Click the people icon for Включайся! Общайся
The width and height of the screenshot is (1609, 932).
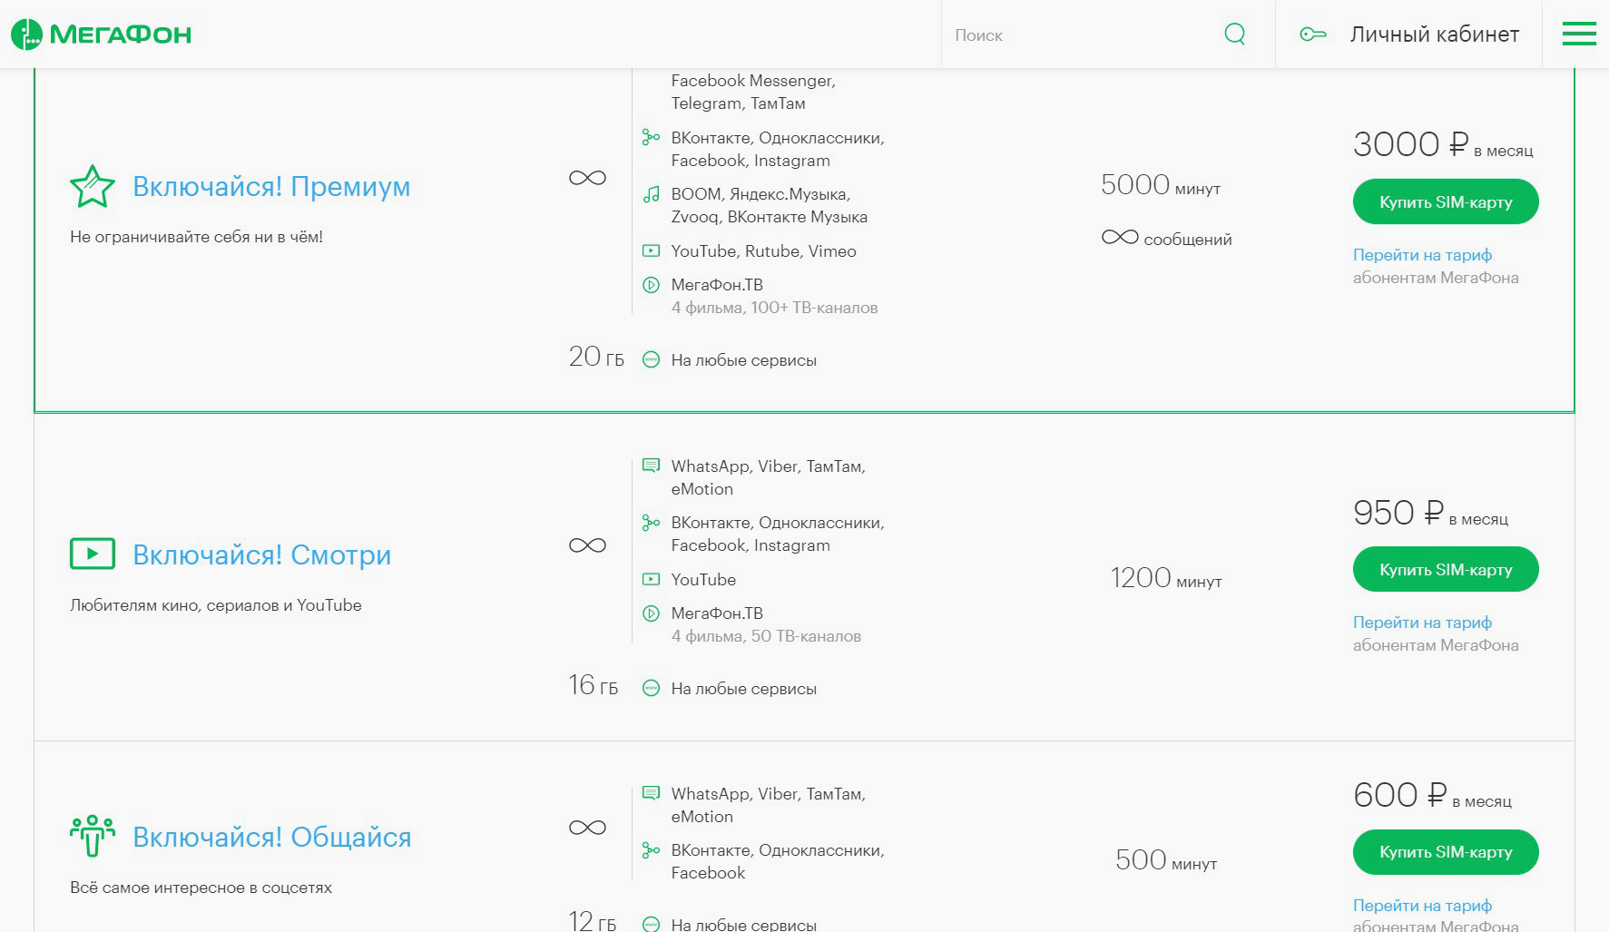click(x=93, y=837)
